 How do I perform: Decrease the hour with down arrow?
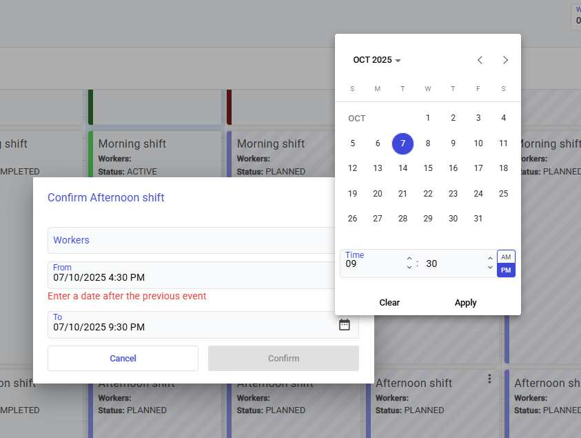409,268
